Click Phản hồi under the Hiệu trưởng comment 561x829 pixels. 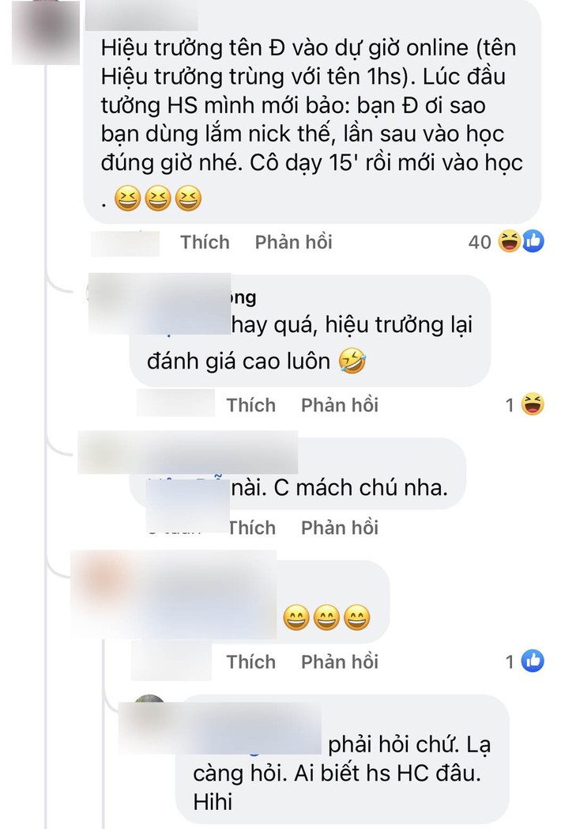point(294,242)
